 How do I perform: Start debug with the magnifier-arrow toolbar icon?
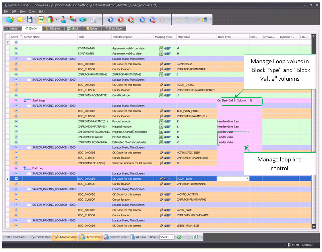[142, 19]
